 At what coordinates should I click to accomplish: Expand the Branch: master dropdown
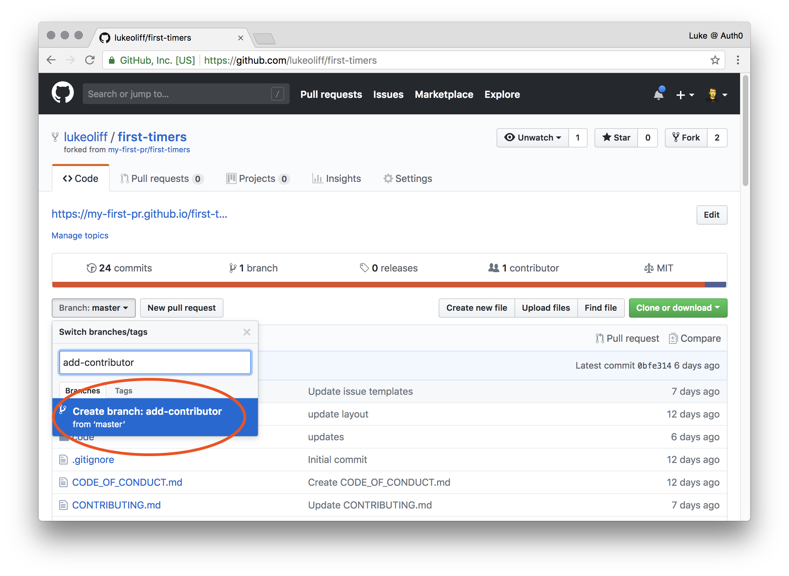(x=93, y=308)
